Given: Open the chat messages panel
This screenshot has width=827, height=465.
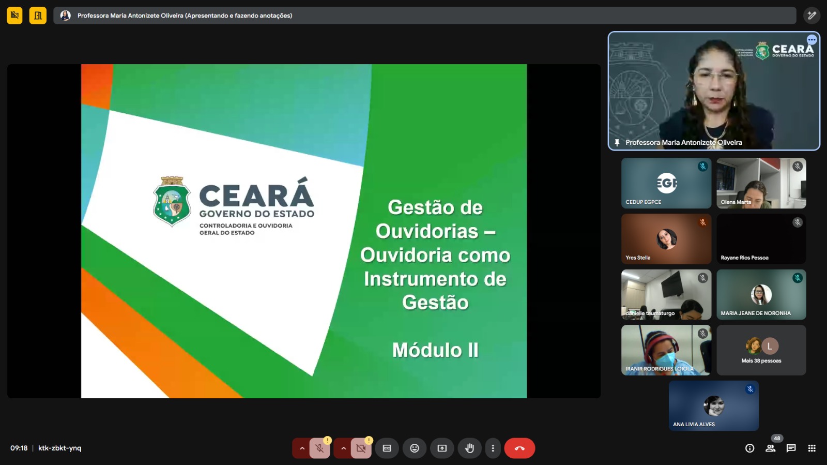Looking at the screenshot, I should pos(791,448).
